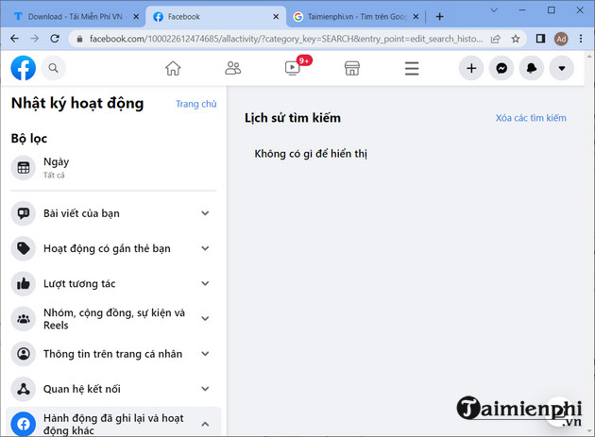This screenshot has height=437, width=595.
Task: Click the thumbs-up Lượt tương tác icon
Action: pyautogui.click(x=24, y=284)
